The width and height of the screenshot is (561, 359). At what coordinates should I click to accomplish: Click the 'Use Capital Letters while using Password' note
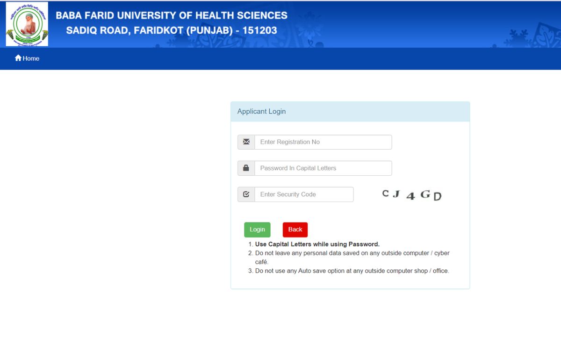tap(317, 244)
